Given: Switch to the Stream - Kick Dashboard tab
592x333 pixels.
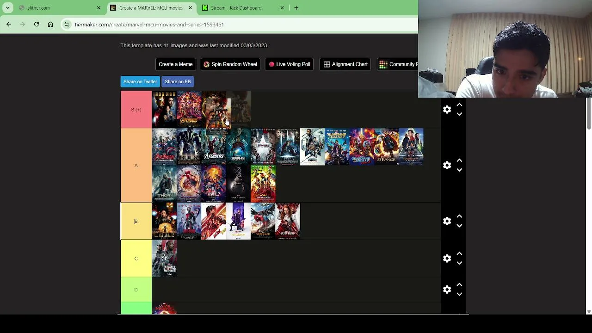Looking at the screenshot, I should click(x=243, y=8).
